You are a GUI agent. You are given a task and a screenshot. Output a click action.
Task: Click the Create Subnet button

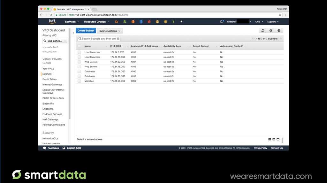86,31
